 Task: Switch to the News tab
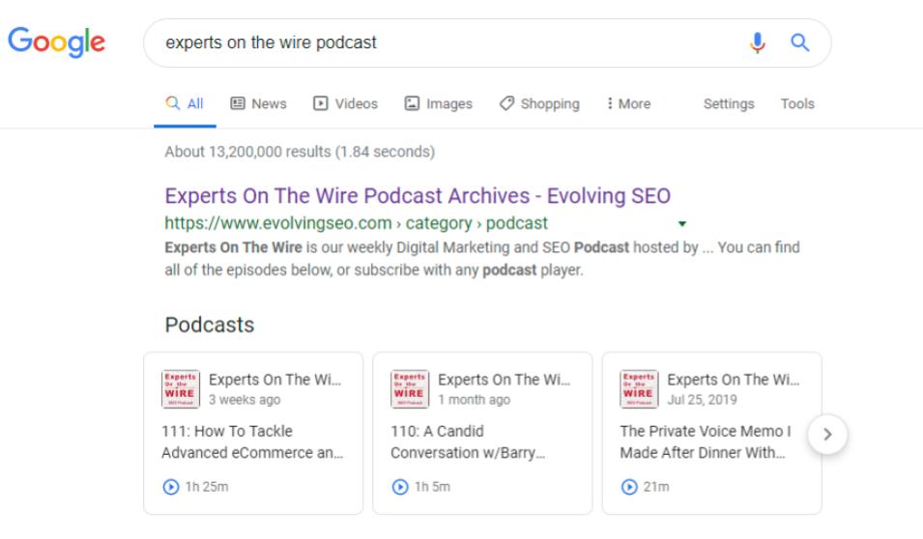coord(258,104)
